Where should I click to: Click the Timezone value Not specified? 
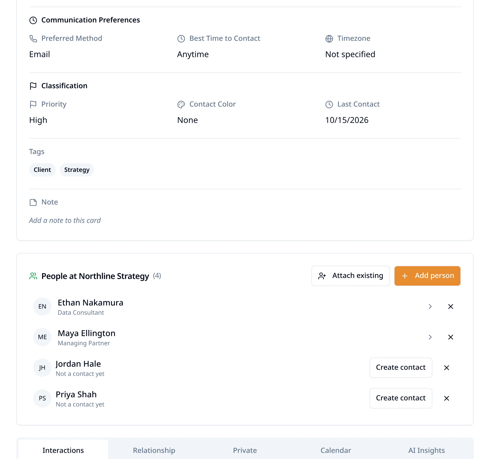click(x=350, y=54)
